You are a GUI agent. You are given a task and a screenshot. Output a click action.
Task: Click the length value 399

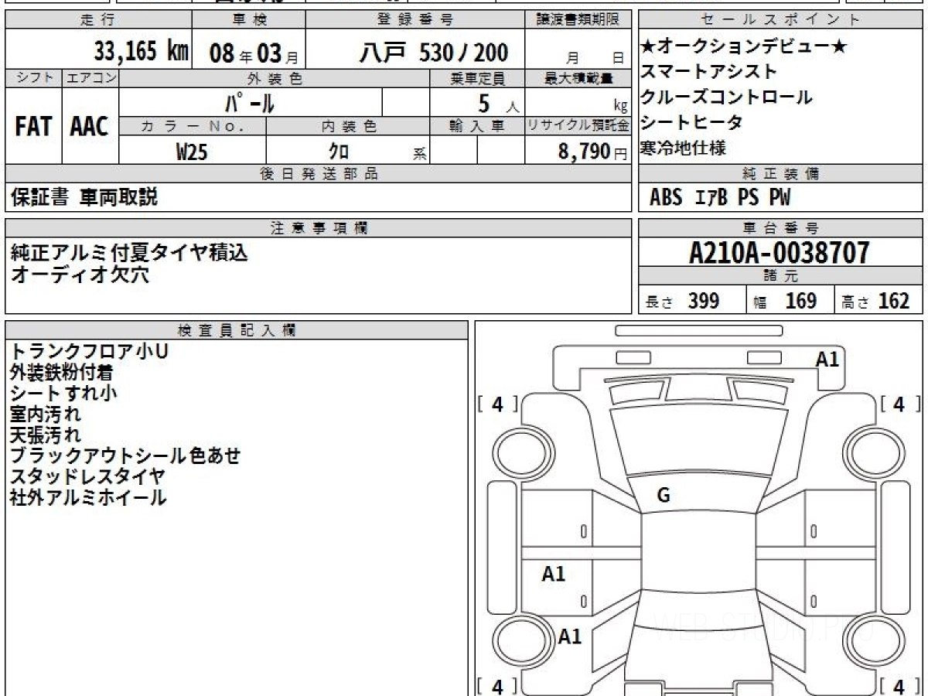(x=703, y=301)
